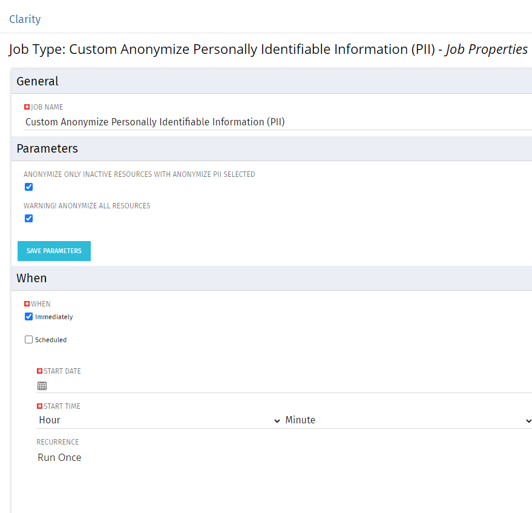Click the chevron arrow on the Minute selector
532x513 pixels.
click(x=528, y=420)
